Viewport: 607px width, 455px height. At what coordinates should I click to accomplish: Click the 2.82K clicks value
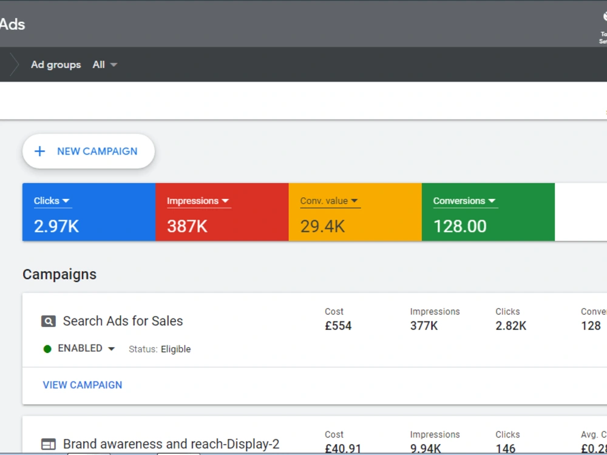[x=511, y=326]
